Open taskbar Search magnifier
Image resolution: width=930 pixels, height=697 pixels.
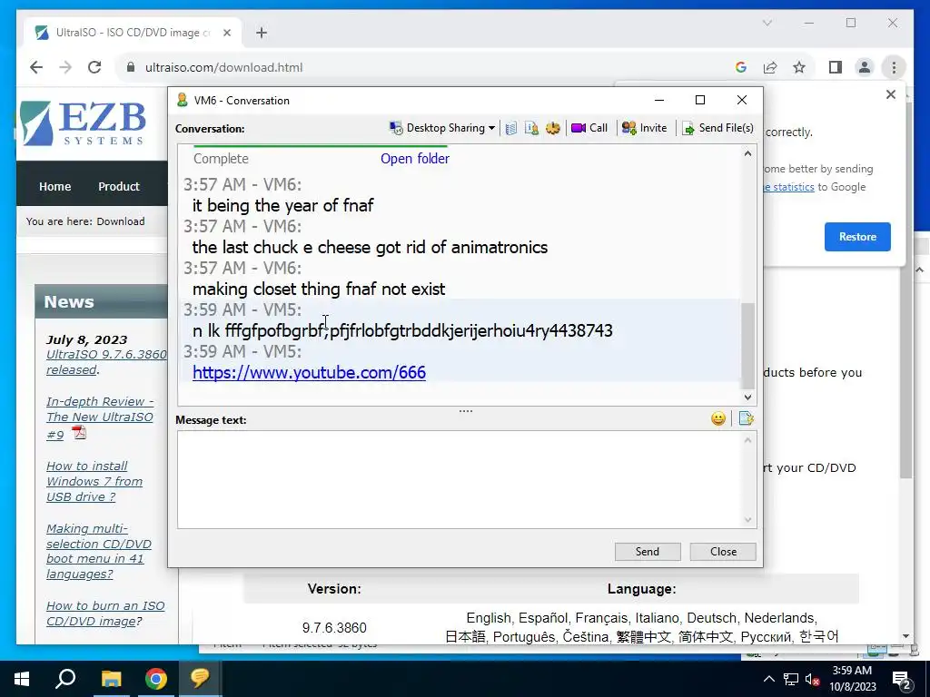pos(65,679)
